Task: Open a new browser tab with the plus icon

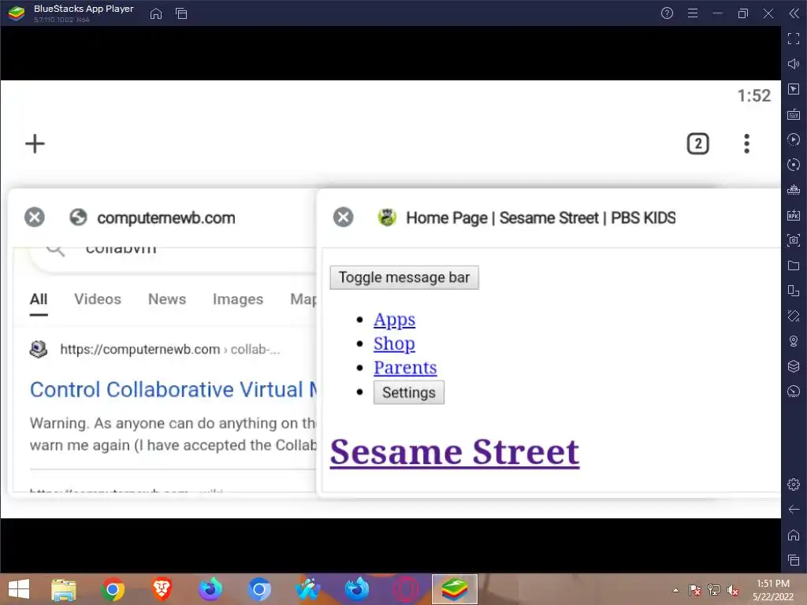Action: 35,143
